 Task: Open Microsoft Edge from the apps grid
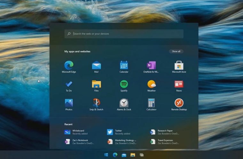coord(69,67)
